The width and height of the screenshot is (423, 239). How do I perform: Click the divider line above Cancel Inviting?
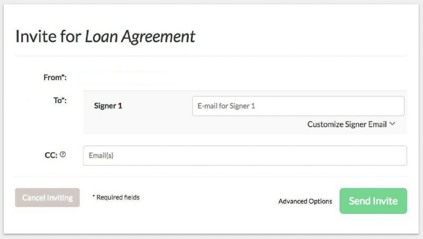point(211,177)
